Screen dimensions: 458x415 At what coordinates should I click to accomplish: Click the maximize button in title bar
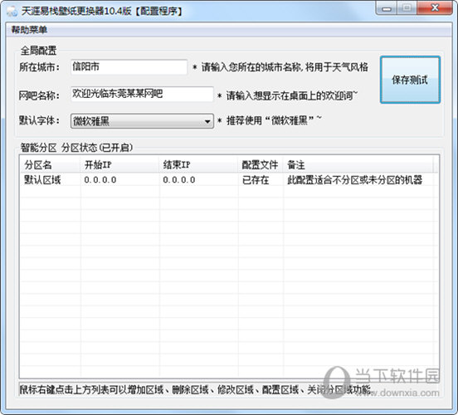(407, 8)
